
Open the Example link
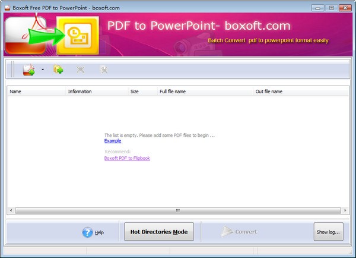point(113,141)
